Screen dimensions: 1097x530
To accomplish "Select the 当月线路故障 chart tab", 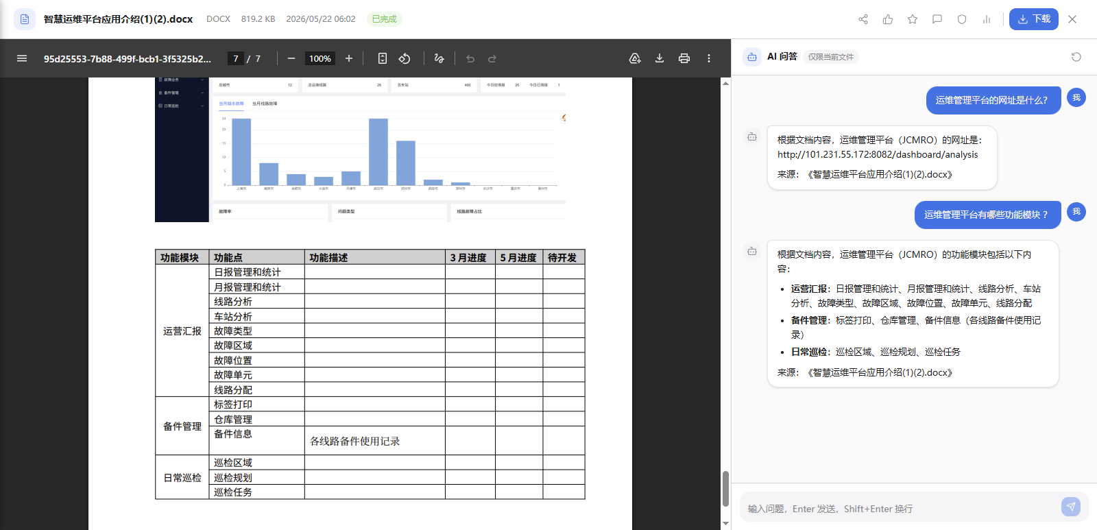I will (265, 104).
